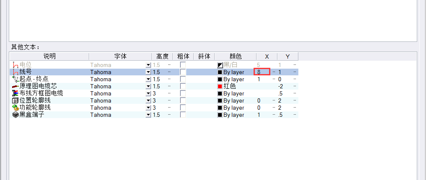Enable bold for 位置轮廓线 row

point(183,100)
